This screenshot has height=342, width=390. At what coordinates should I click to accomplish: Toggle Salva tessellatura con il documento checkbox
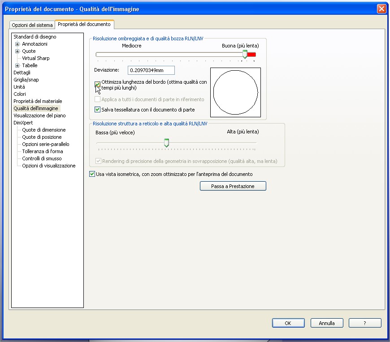point(98,110)
